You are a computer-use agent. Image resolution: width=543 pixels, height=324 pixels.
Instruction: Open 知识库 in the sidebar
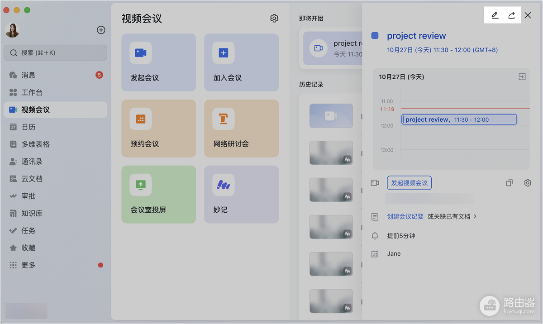coord(55,213)
